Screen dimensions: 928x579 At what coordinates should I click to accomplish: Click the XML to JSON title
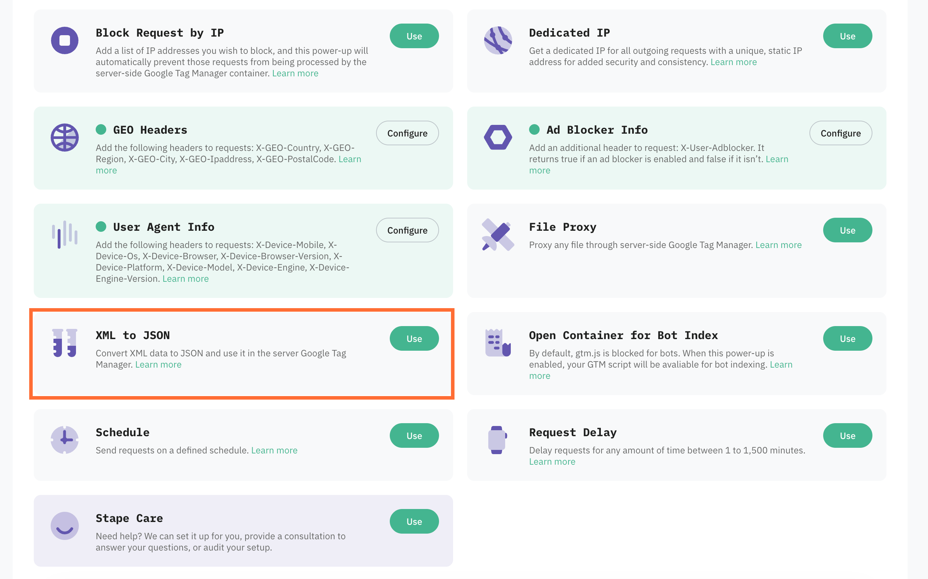pos(133,335)
